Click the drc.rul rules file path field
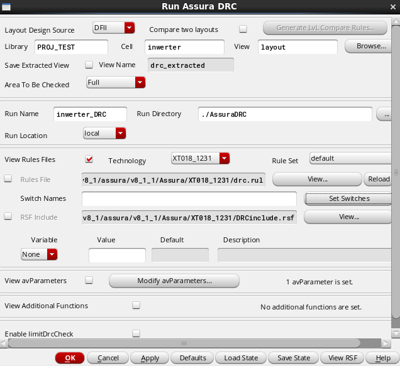 coord(174,180)
